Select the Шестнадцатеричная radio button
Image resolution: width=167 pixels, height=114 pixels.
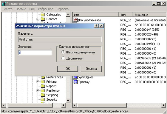pos(63,52)
